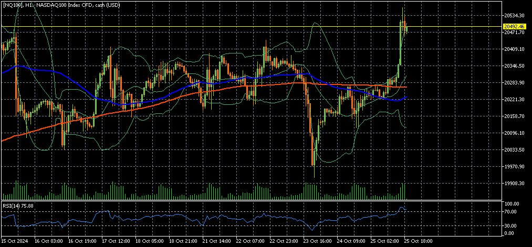Viewport: 532px width, 247px height.
Task: Select the 20283.90 price axis label
Action: pyautogui.click(x=514, y=83)
